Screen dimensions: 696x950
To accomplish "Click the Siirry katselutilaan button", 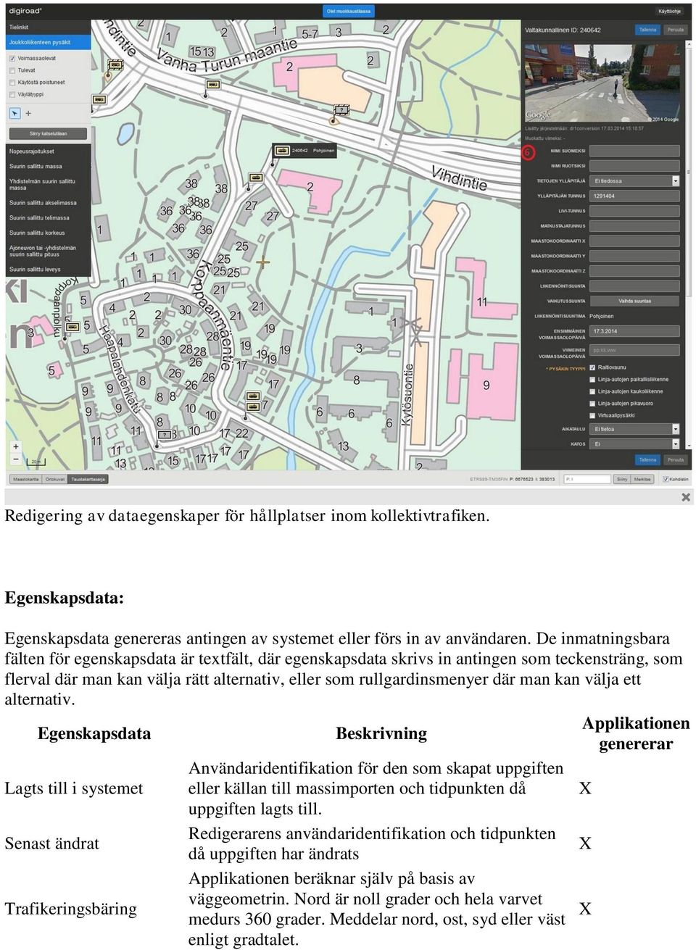I will pyautogui.click(x=48, y=134).
